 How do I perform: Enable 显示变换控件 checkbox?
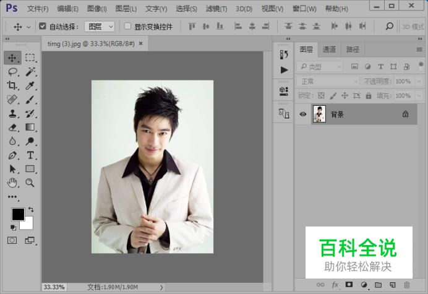(x=127, y=26)
